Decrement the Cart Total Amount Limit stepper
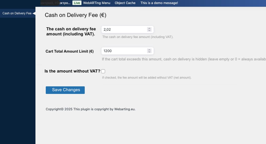The height and width of the screenshot is (144, 266). pos(149,52)
